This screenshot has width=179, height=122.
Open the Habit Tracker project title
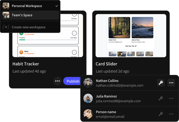click(x=26, y=64)
